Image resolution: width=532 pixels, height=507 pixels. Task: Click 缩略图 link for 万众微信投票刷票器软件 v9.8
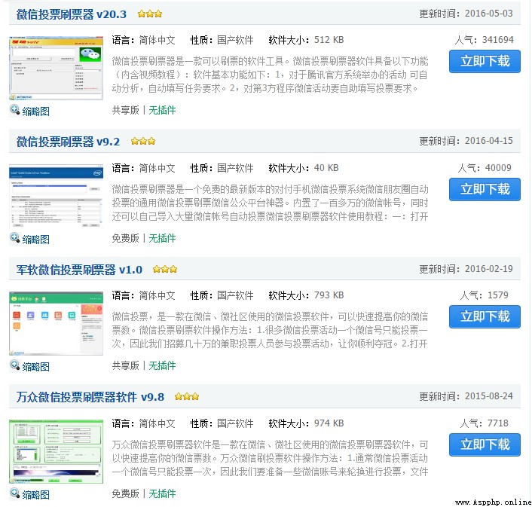(36, 495)
